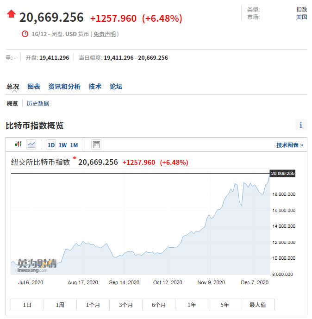The width and height of the screenshot is (312, 319).
Task: Click the 比特币指数概览 heading
Action: click(35, 125)
